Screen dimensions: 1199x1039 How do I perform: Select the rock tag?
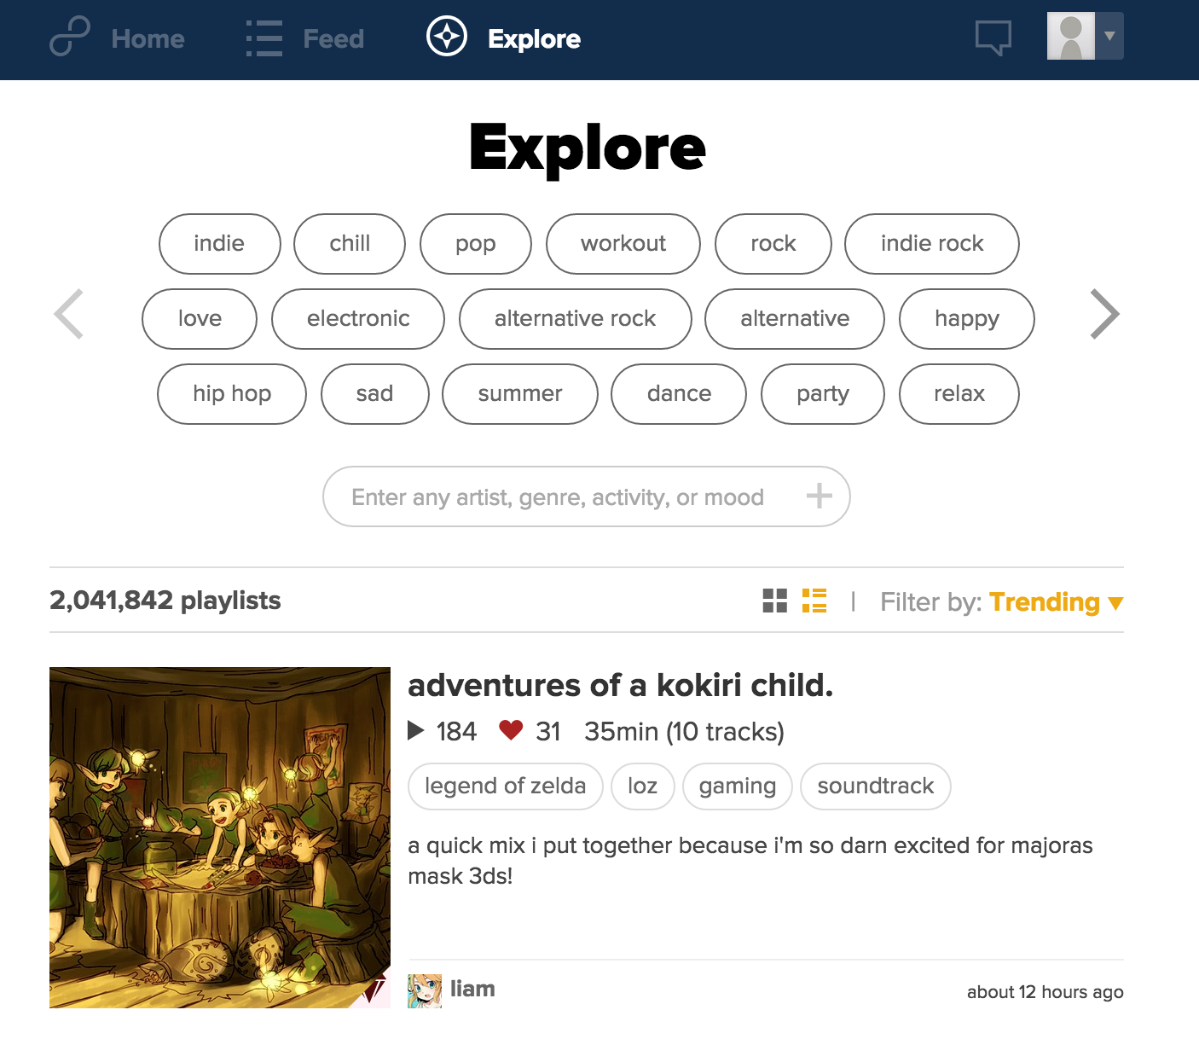click(773, 244)
